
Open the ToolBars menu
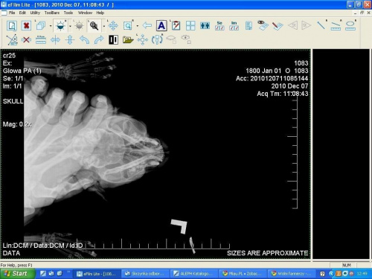pyautogui.click(x=52, y=13)
